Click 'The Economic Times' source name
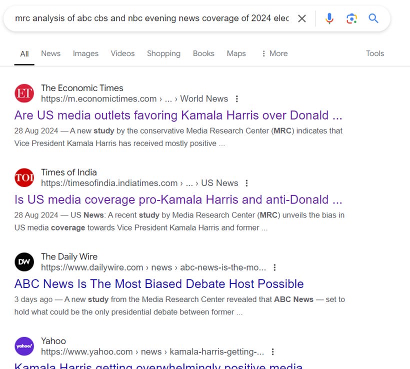The height and width of the screenshot is (369, 410). (82, 88)
